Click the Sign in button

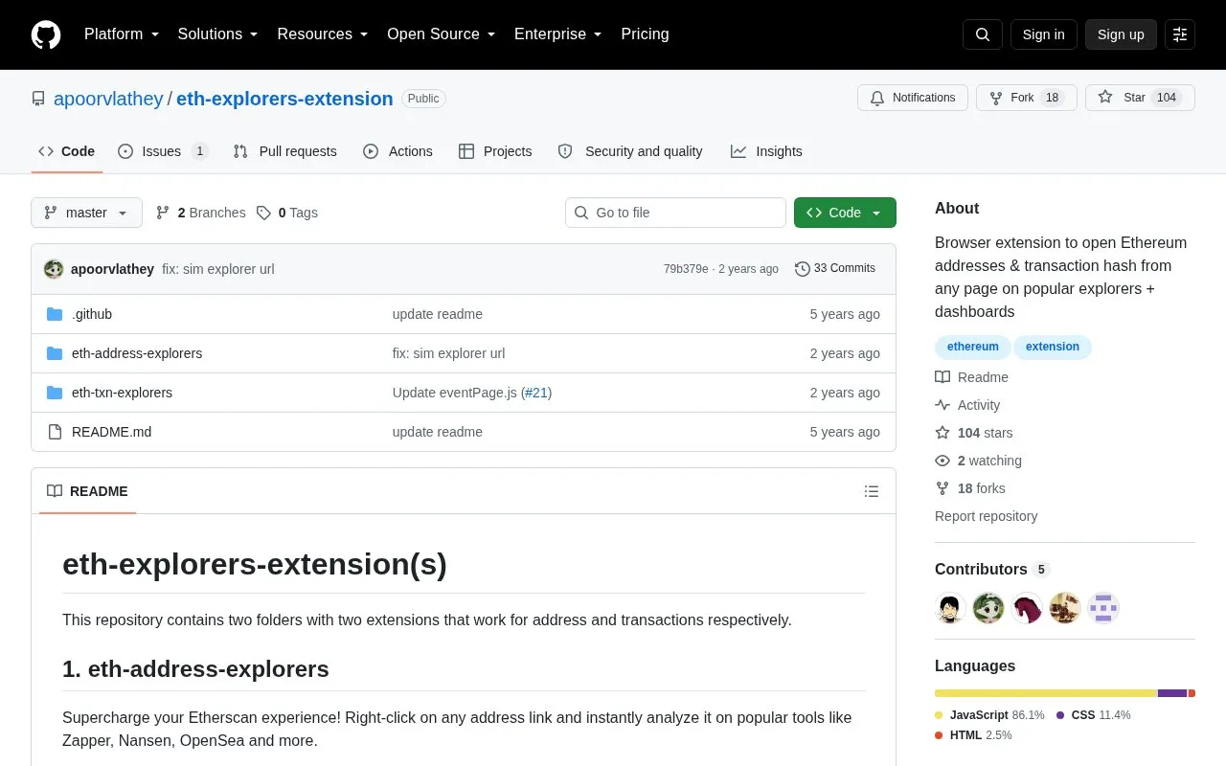(x=1043, y=34)
